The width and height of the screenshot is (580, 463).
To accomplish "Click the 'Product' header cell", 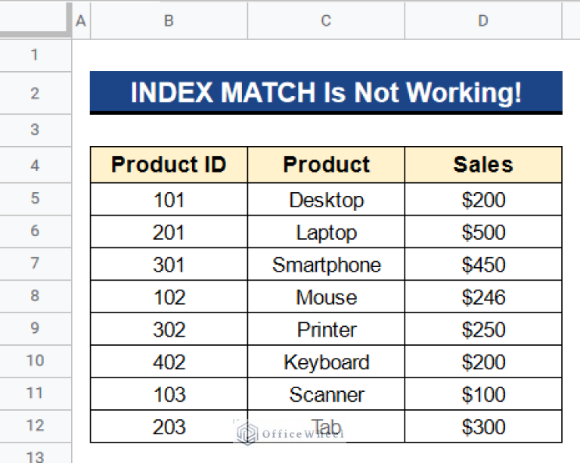I will click(x=326, y=165).
